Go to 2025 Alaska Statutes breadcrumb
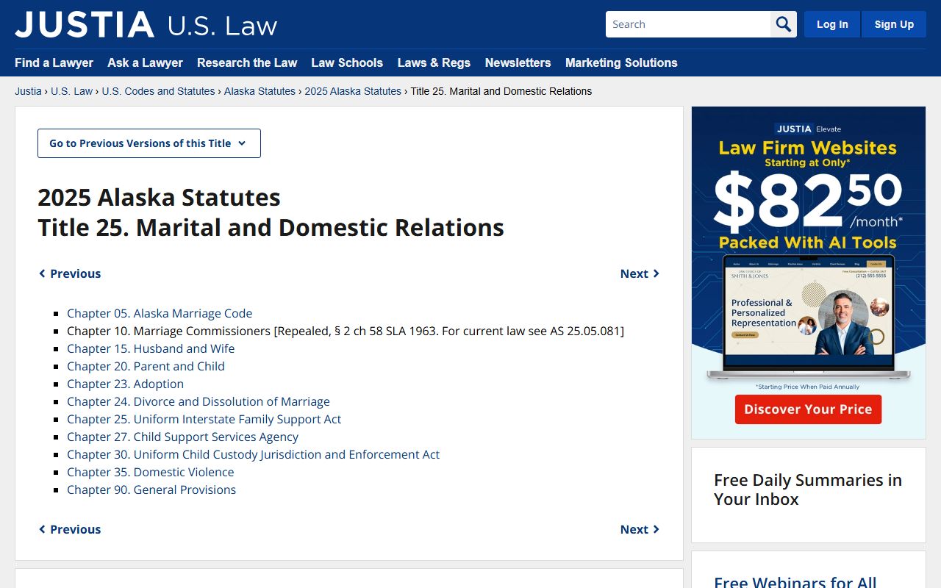This screenshot has width=941, height=588. 353,91
